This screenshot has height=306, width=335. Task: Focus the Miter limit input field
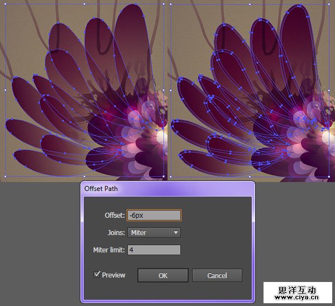click(x=154, y=250)
